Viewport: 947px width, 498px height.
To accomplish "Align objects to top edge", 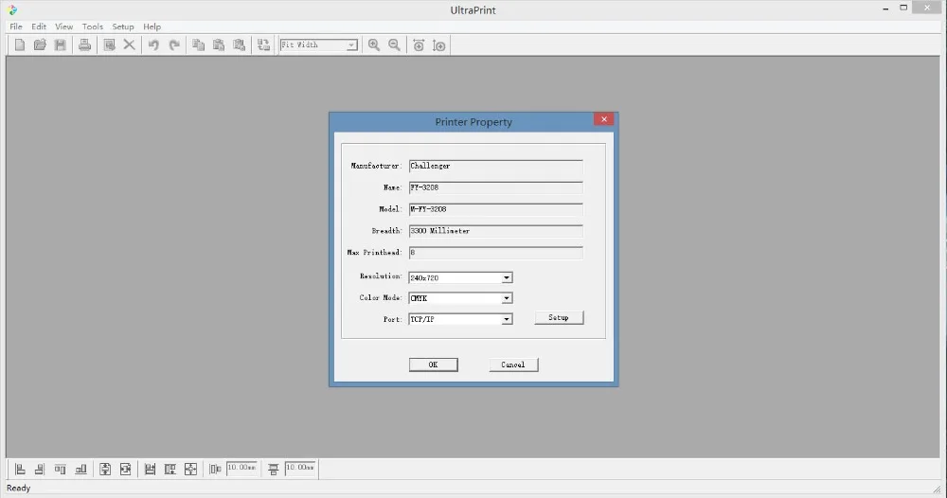I will (x=60, y=469).
